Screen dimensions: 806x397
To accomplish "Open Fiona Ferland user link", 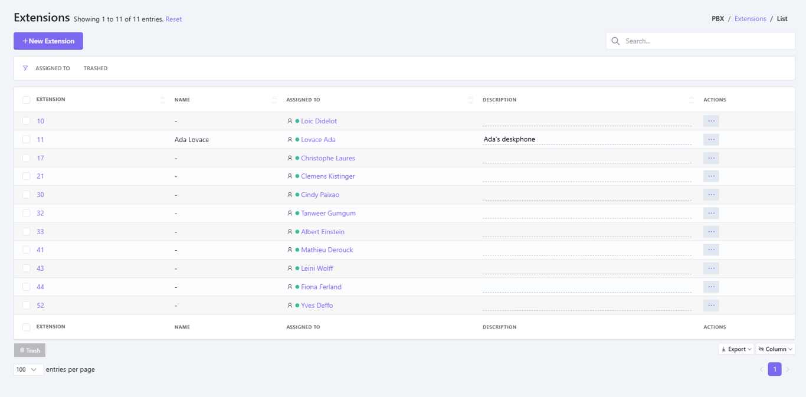I will coord(321,287).
